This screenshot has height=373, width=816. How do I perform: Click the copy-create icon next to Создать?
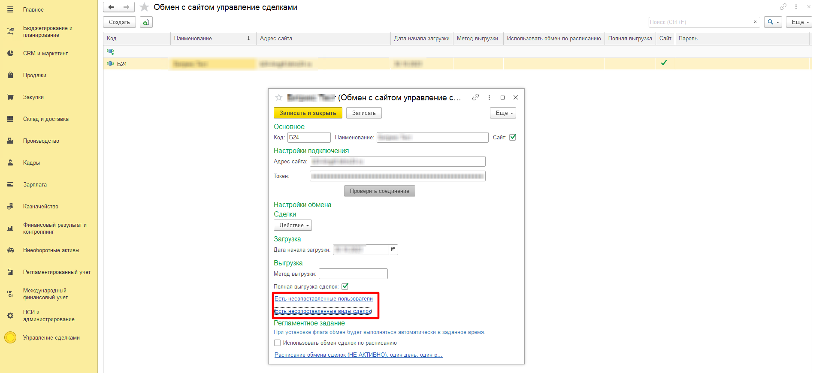146,22
